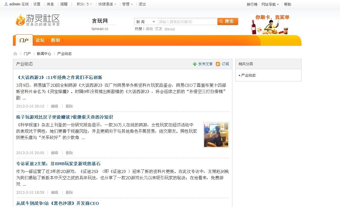Open the 排行榜 link
340x207 pixels.
click(252, 4)
